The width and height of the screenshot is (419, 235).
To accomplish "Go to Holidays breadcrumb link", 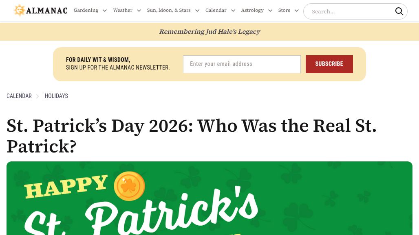I will (x=56, y=96).
